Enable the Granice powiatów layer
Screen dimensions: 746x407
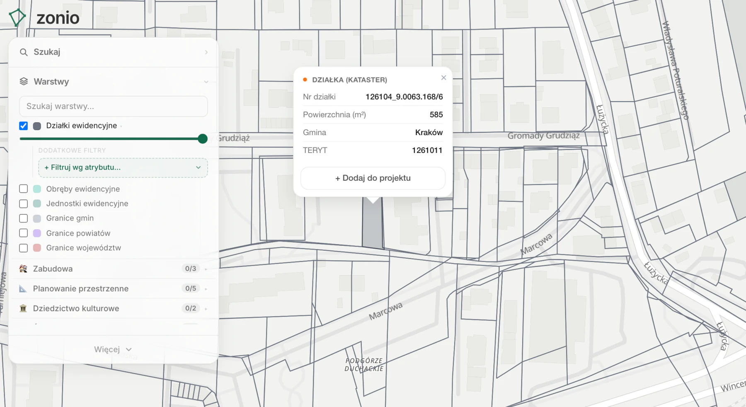tap(24, 233)
